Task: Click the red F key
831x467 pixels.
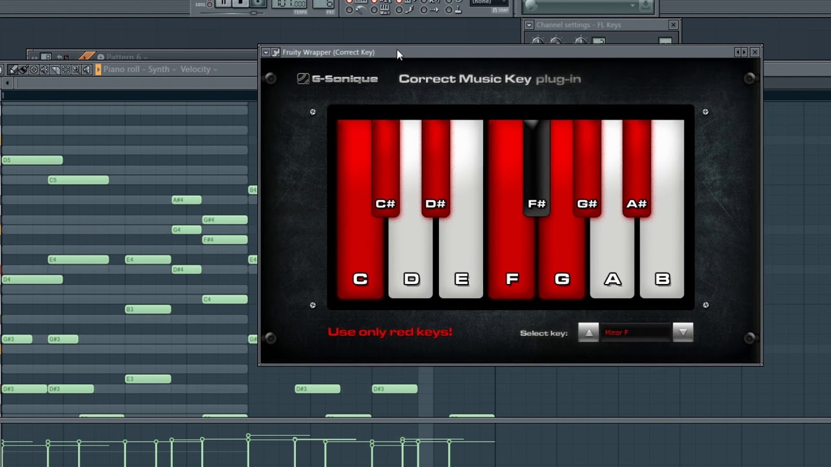Action: 510,259
